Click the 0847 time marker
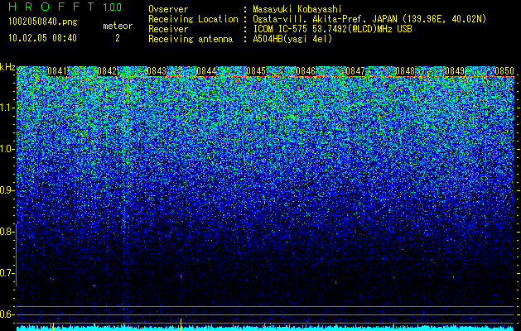 coord(355,71)
